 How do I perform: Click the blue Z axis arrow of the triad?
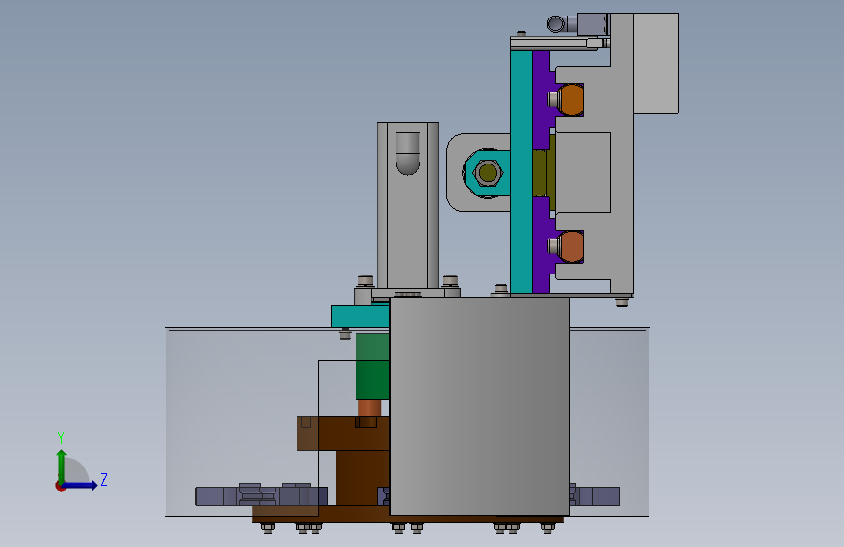(81, 485)
